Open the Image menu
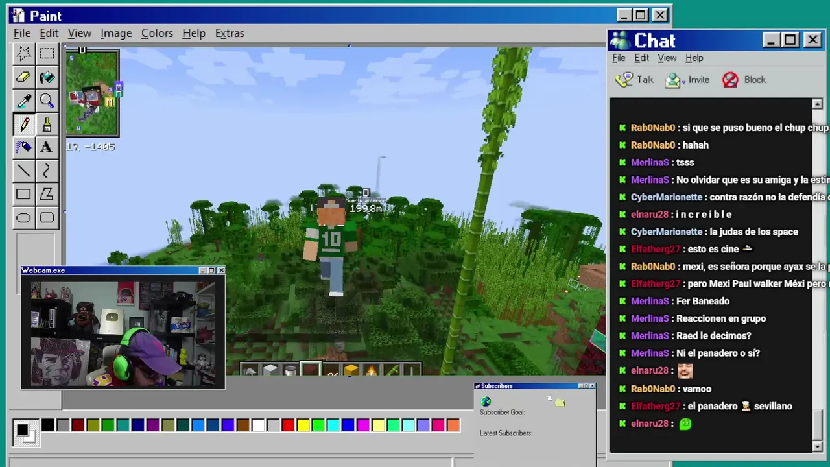Image resolution: width=830 pixels, height=467 pixels. tap(116, 33)
